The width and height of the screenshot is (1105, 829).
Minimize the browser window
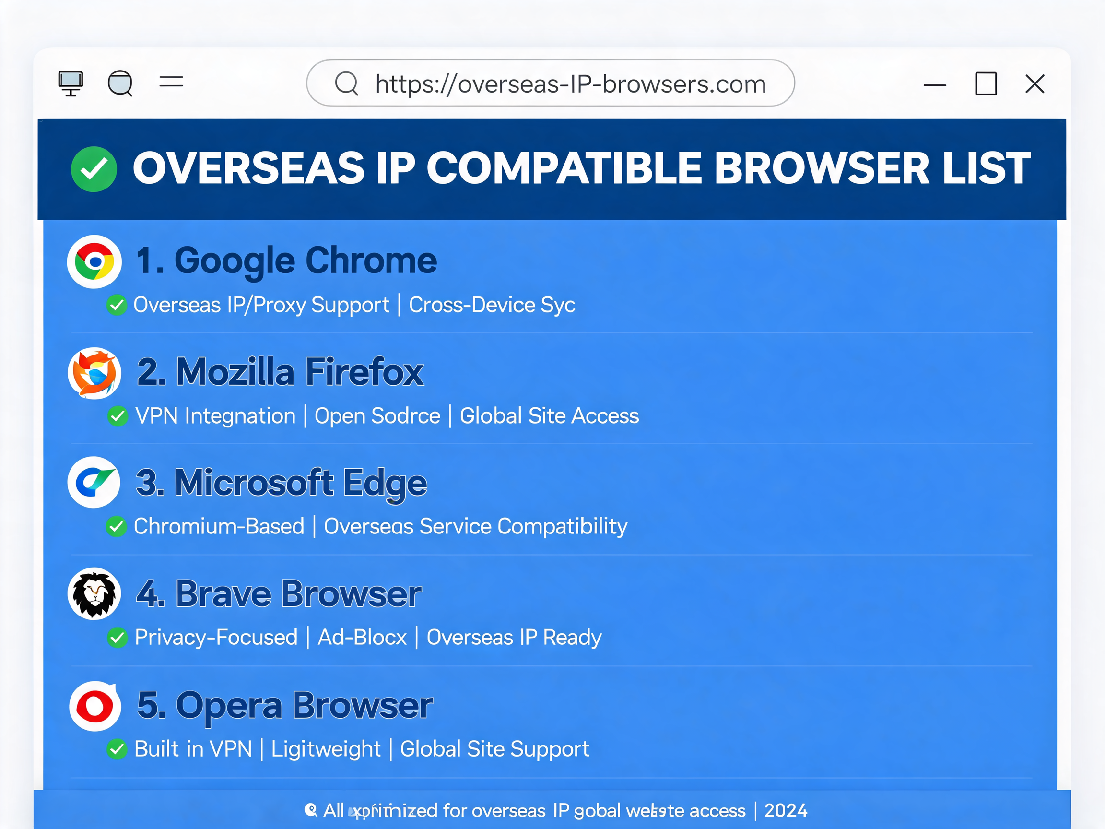pyautogui.click(x=935, y=85)
